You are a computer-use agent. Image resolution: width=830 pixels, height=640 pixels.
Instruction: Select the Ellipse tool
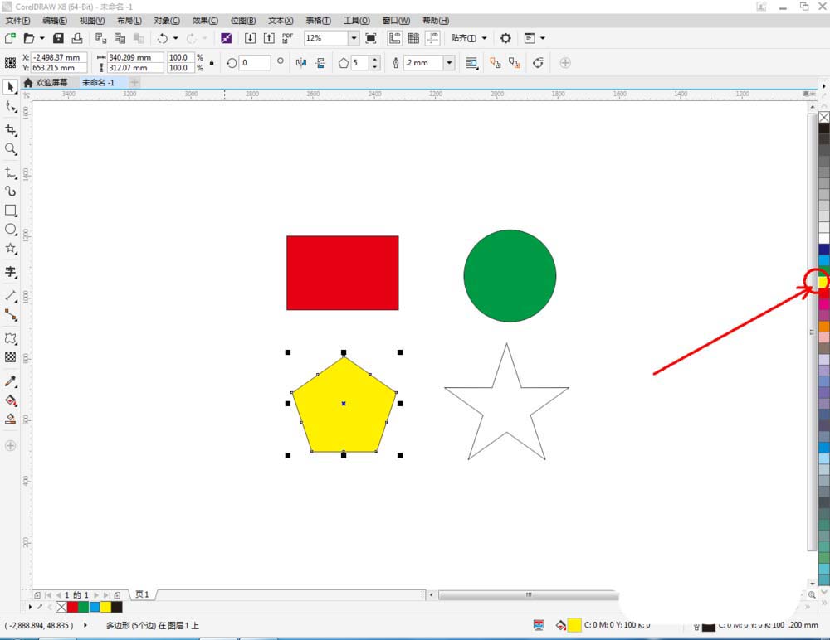click(11, 230)
